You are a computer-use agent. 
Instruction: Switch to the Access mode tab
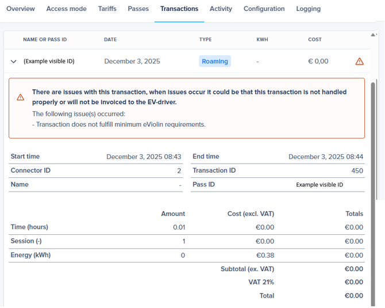(66, 9)
